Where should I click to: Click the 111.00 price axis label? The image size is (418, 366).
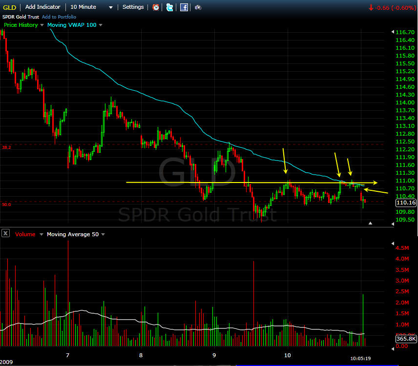click(x=405, y=181)
